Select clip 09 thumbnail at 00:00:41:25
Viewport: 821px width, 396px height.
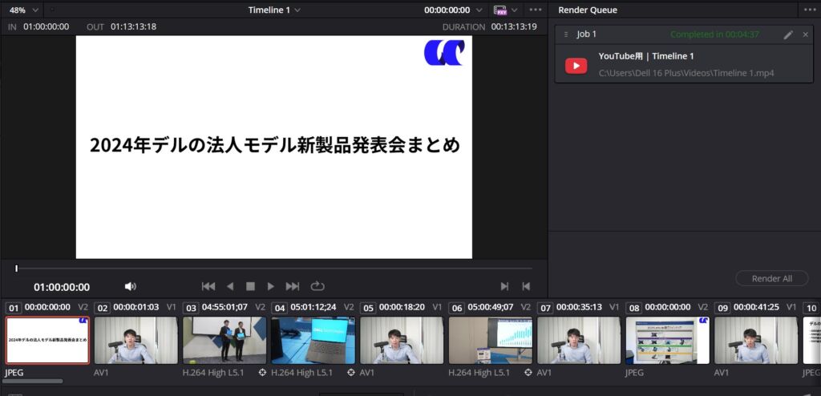[x=756, y=341]
